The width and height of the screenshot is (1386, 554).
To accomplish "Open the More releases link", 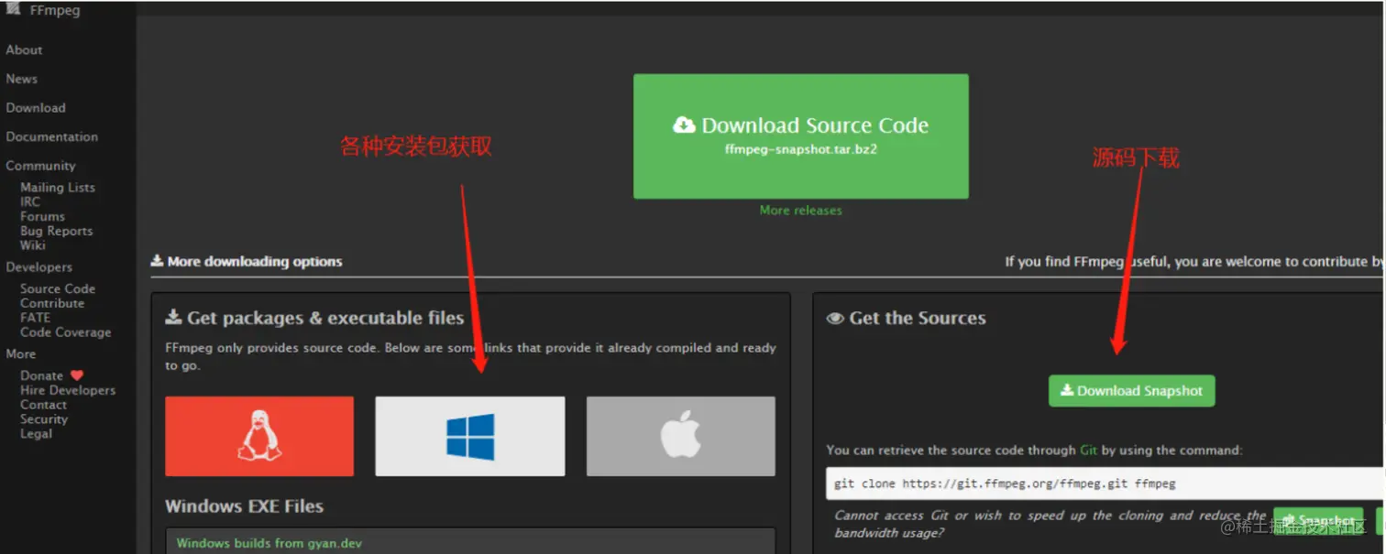I will 801,211.
